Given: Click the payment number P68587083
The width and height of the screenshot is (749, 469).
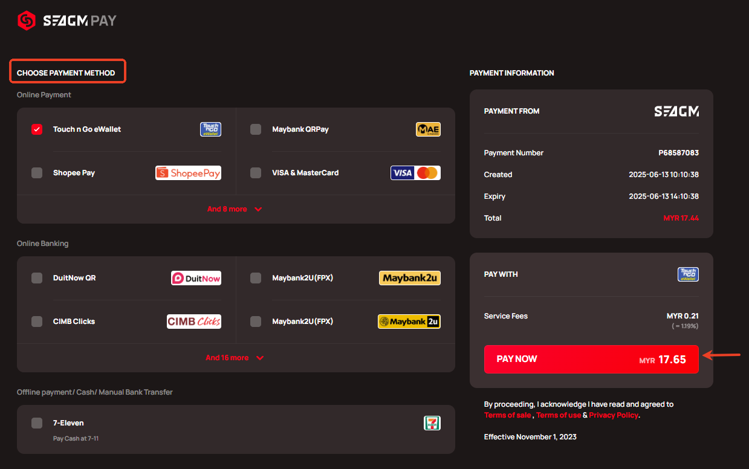Looking at the screenshot, I should 678,153.
